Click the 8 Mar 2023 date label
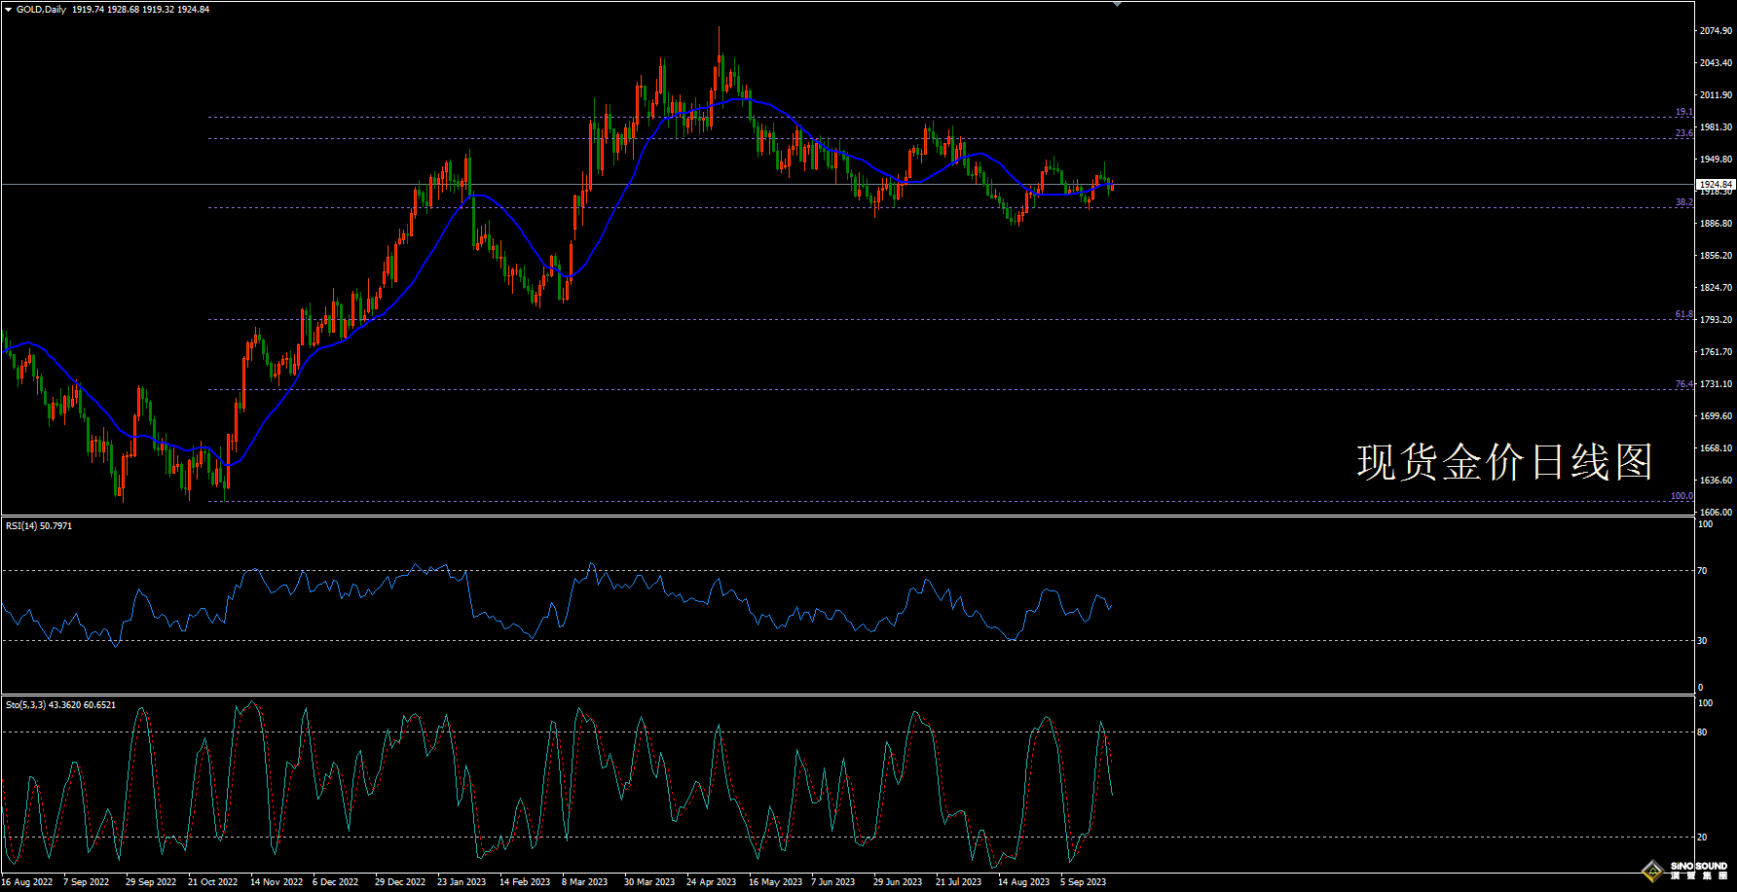 click(584, 882)
